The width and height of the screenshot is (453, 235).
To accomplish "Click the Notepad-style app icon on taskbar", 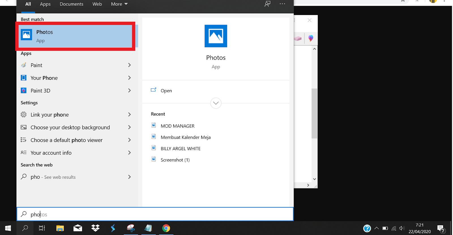I will (148, 228).
